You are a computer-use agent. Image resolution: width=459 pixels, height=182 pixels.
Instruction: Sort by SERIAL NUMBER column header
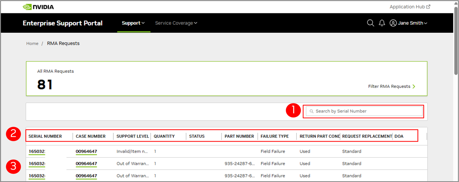(45, 136)
